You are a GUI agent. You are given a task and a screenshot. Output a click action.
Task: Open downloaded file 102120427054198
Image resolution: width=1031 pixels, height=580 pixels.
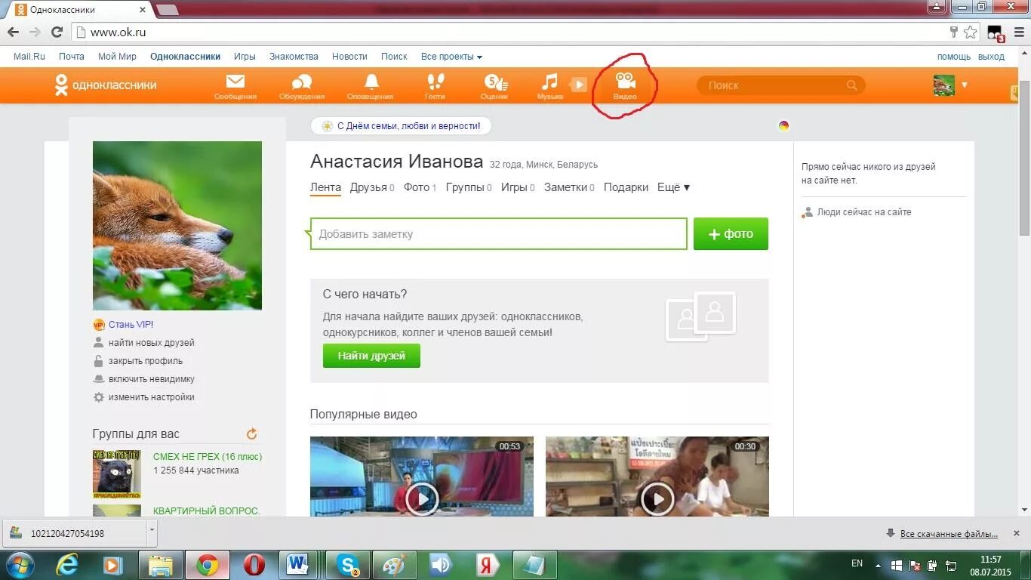click(x=75, y=533)
